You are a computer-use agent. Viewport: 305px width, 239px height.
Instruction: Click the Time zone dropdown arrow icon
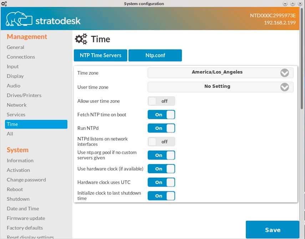tap(284, 73)
